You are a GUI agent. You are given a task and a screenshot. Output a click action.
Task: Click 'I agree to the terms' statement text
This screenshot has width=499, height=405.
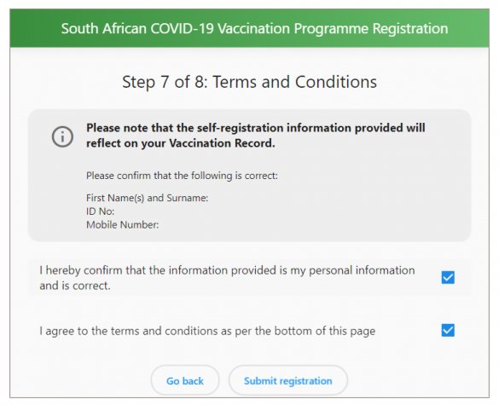point(207,331)
